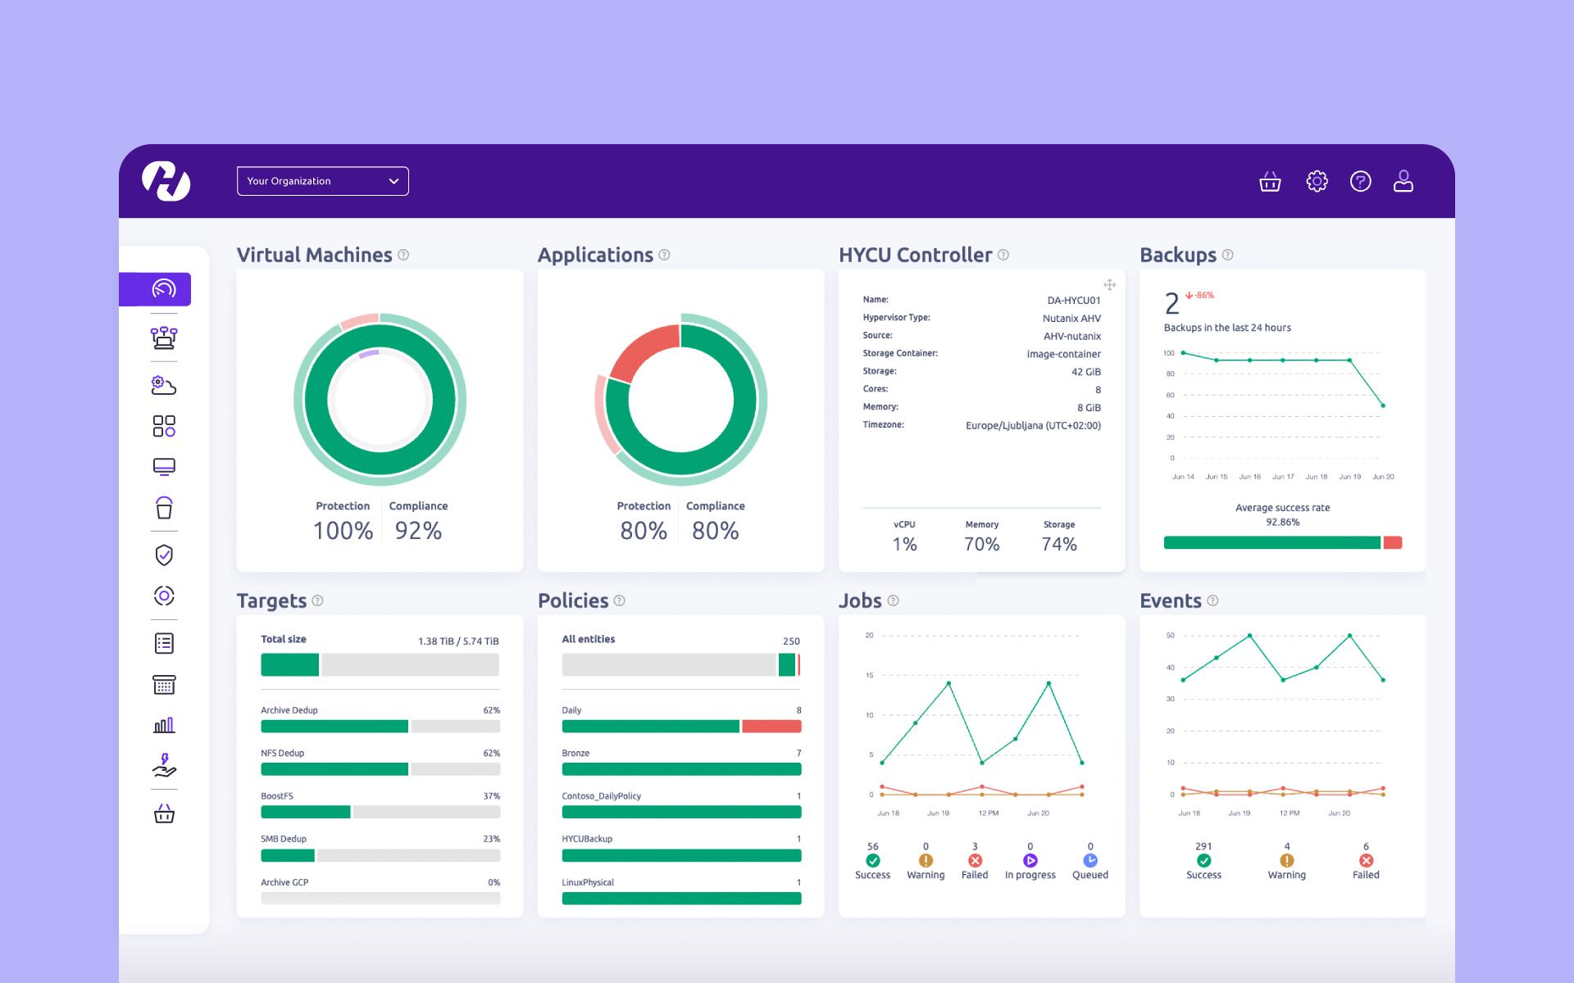Click Targets help info icon
Screen dimensions: 1574x983
[317, 600]
